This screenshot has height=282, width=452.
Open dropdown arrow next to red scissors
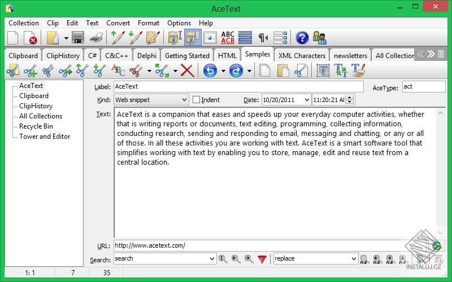pos(149,71)
